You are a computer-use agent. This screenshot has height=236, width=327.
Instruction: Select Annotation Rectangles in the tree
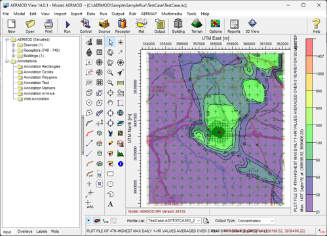[x=42, y=66]
